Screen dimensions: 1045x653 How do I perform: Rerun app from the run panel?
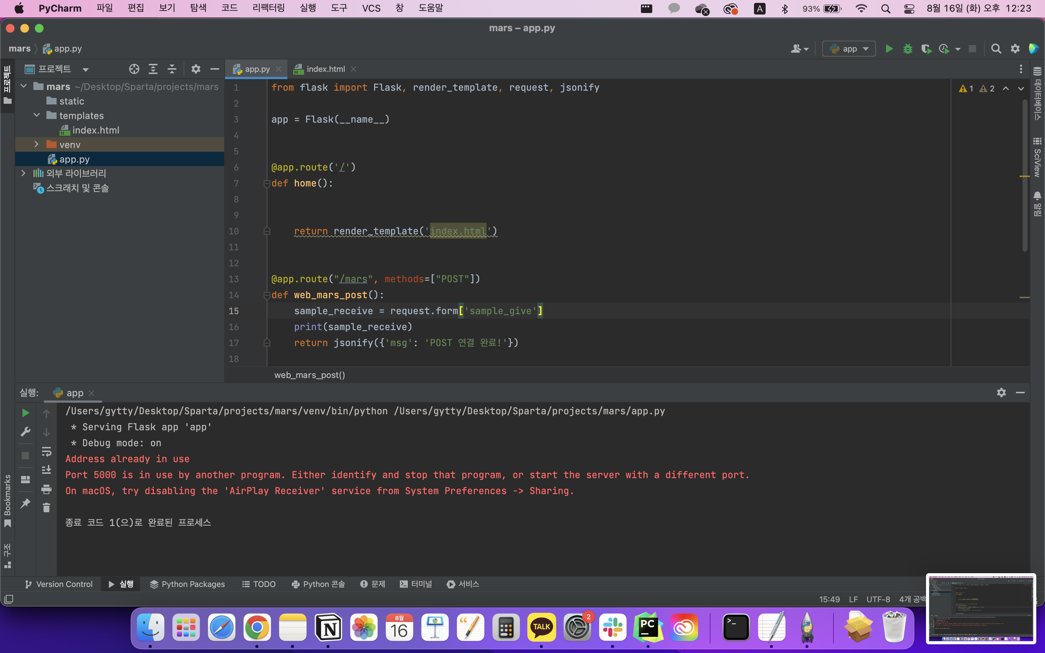point(25,413)
